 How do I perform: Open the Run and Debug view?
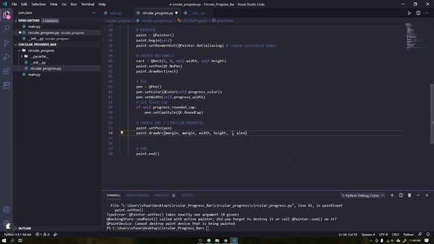pos(6,57)
